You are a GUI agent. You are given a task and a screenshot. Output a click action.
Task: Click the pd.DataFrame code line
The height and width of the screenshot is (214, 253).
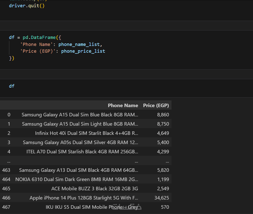tap(35, 37)
